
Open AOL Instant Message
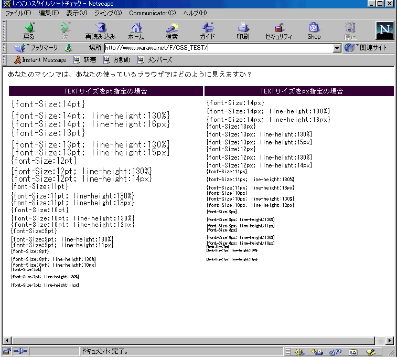[40, 60]
